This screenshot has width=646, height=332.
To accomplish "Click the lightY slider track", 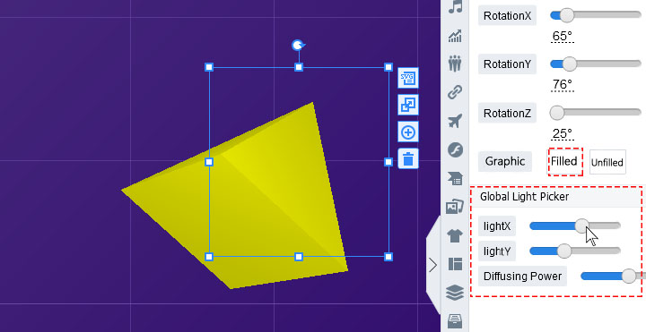I will coord(575,251).
